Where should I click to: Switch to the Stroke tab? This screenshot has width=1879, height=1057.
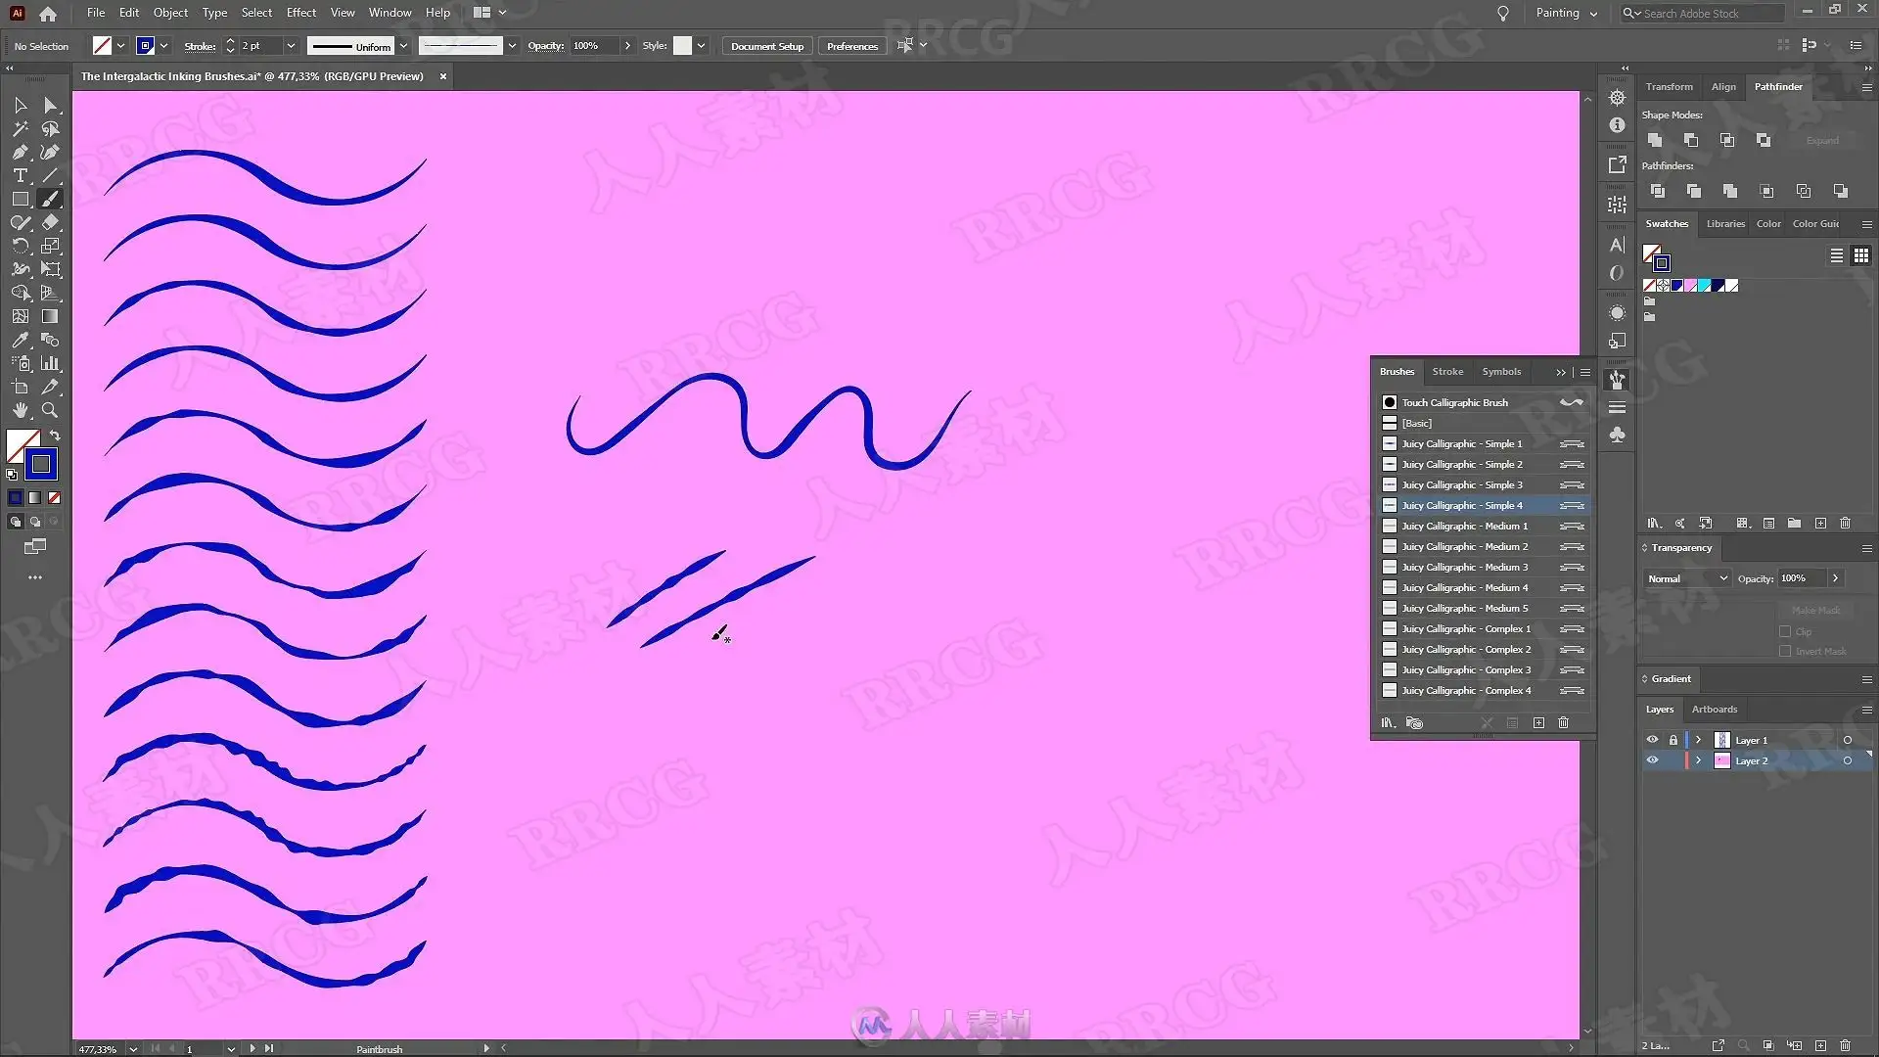pyautogui.click(x=1447, y=372)
